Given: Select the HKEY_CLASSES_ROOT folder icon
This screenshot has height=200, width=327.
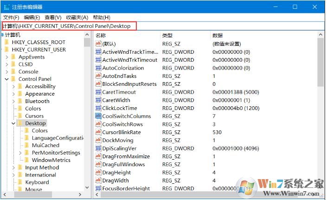Looking at the screenshot, I should pyautogui.click(x=6, y=42).
